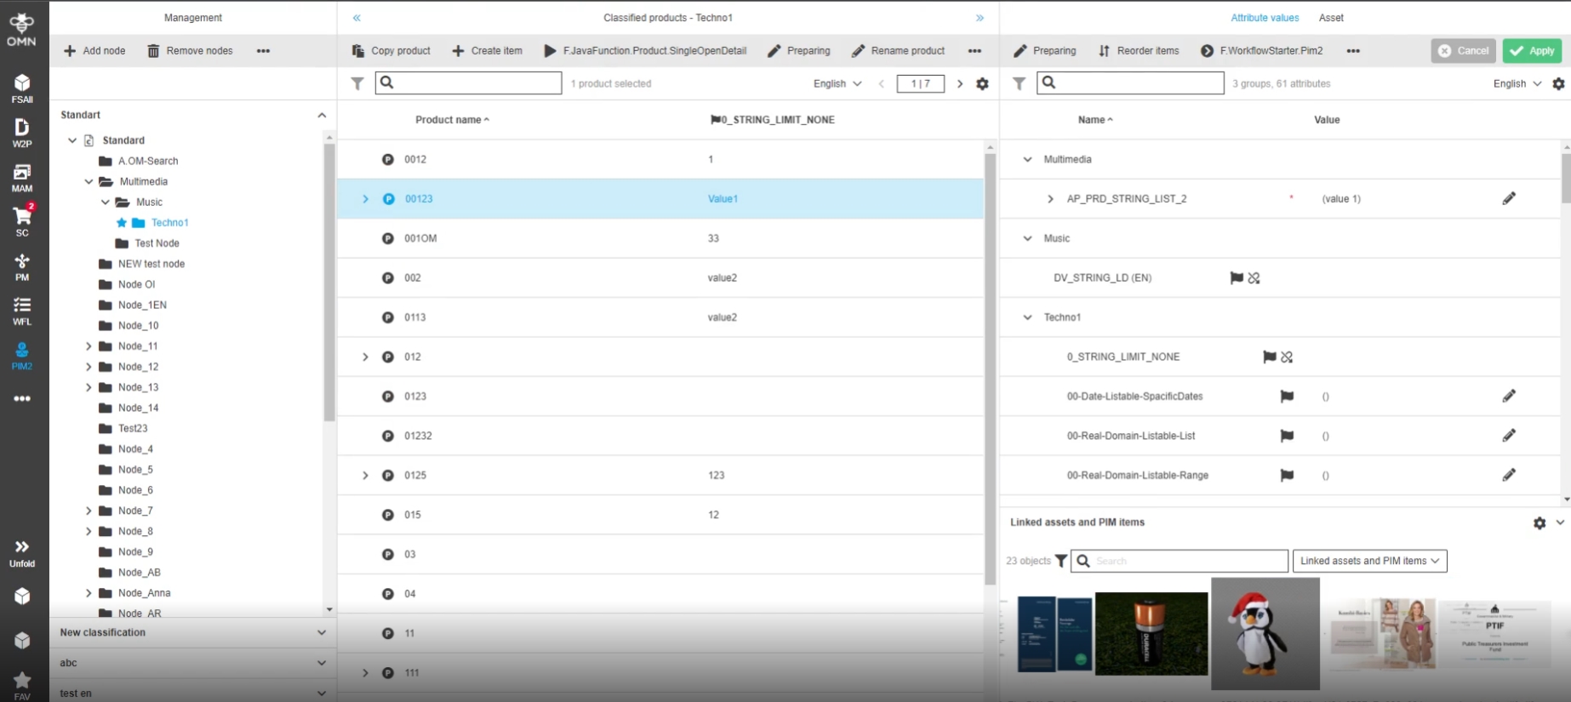Apply the attribute changes
Screen dimensions: 1571x702
[1532, 51]
